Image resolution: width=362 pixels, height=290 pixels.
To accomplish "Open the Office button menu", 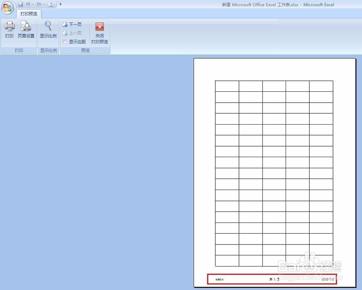I will pos(7,8).
